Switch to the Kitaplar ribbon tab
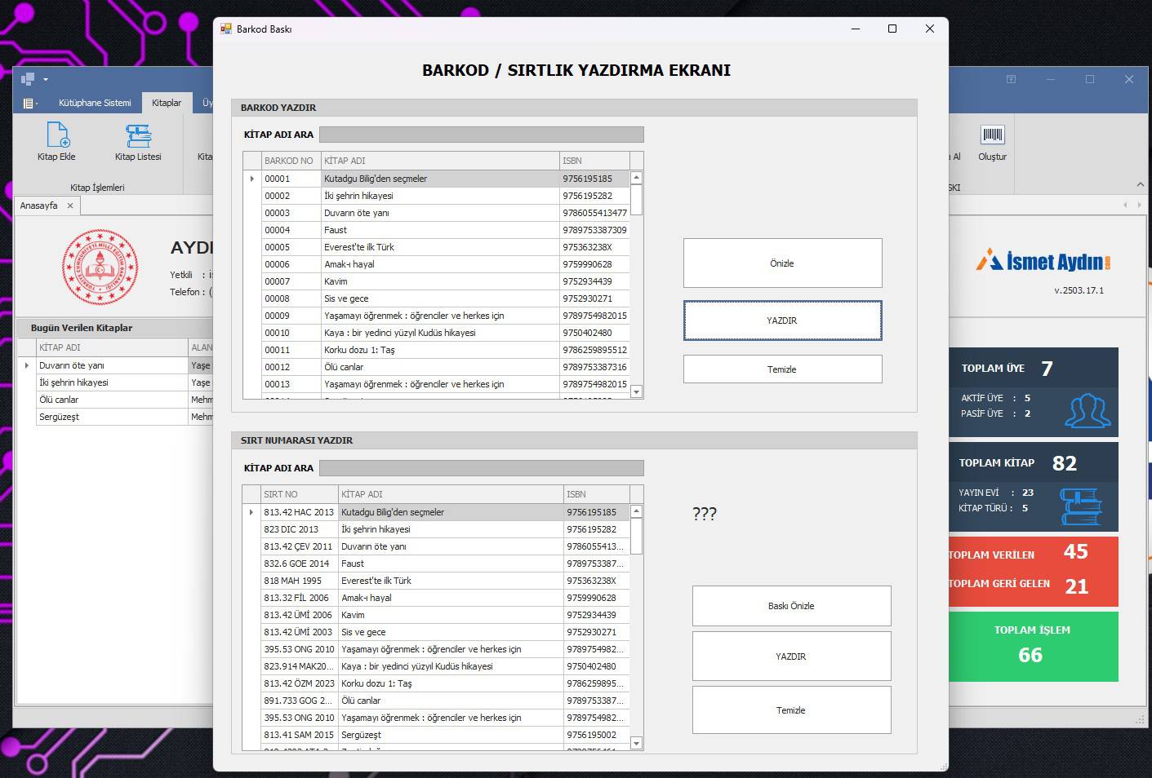 click(167, 103)
